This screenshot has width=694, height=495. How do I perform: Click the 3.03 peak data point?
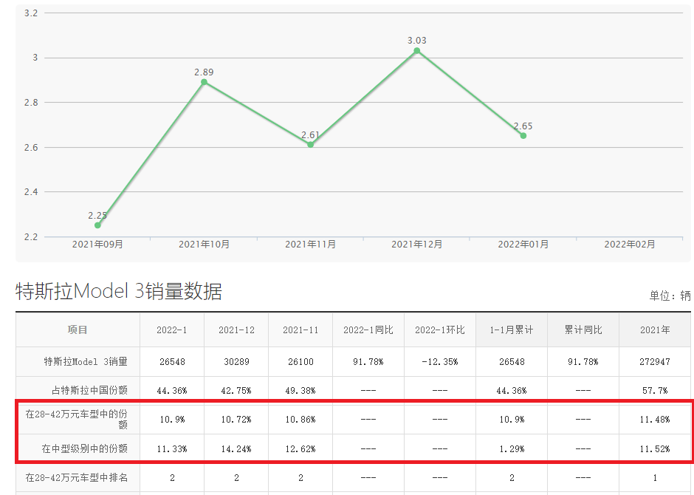(417, 50)
